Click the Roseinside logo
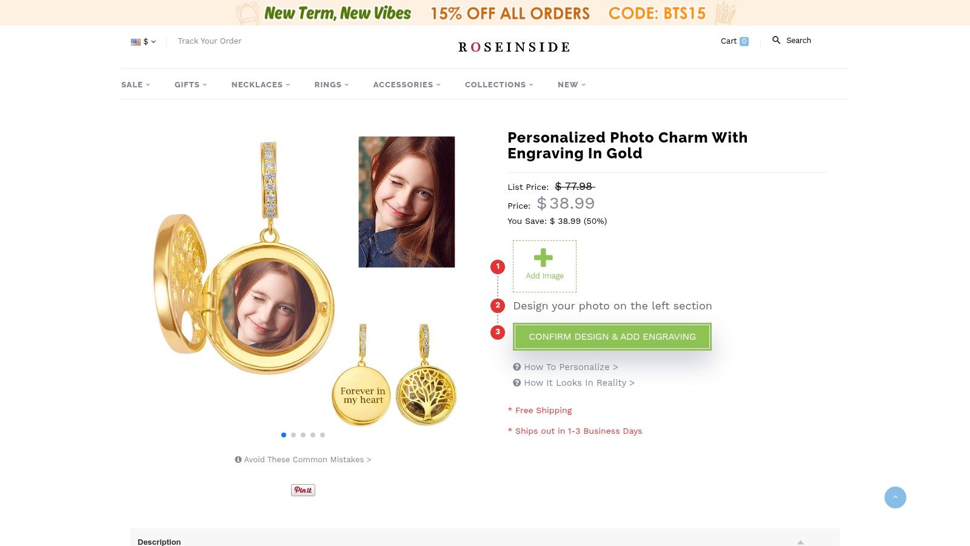This screenshot has height=546, width=970. click(513, 47)
